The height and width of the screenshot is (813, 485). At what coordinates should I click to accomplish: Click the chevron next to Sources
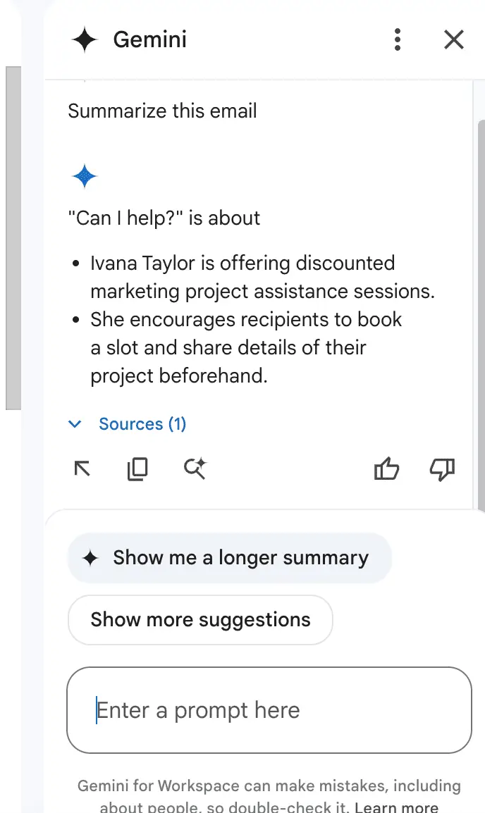pos(75,423)
